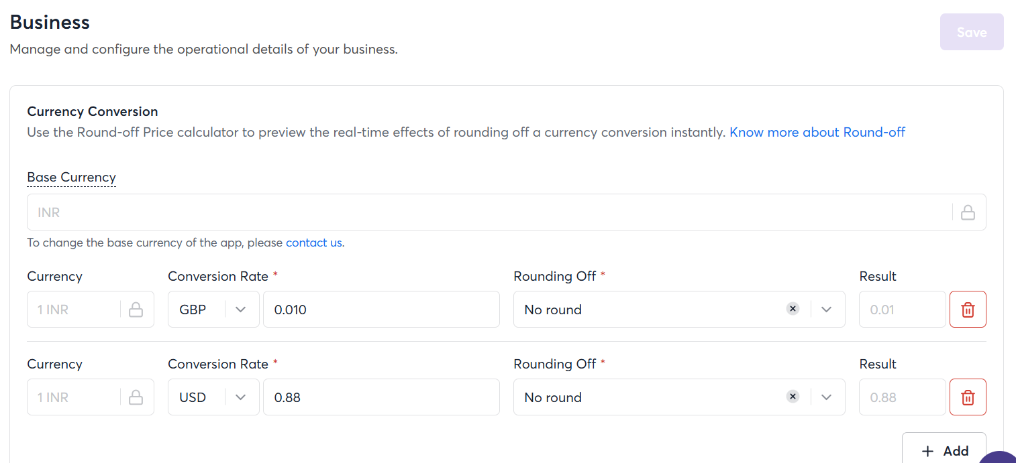1016x463 pixels.
Task: Clear the USD rounding off selection
Action: [x=793, y=397]
